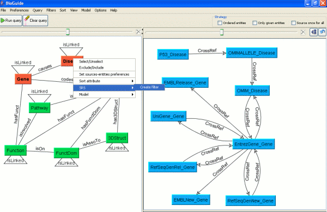Click the isLinked triangle above the Gene node

[x=23, y=69]
